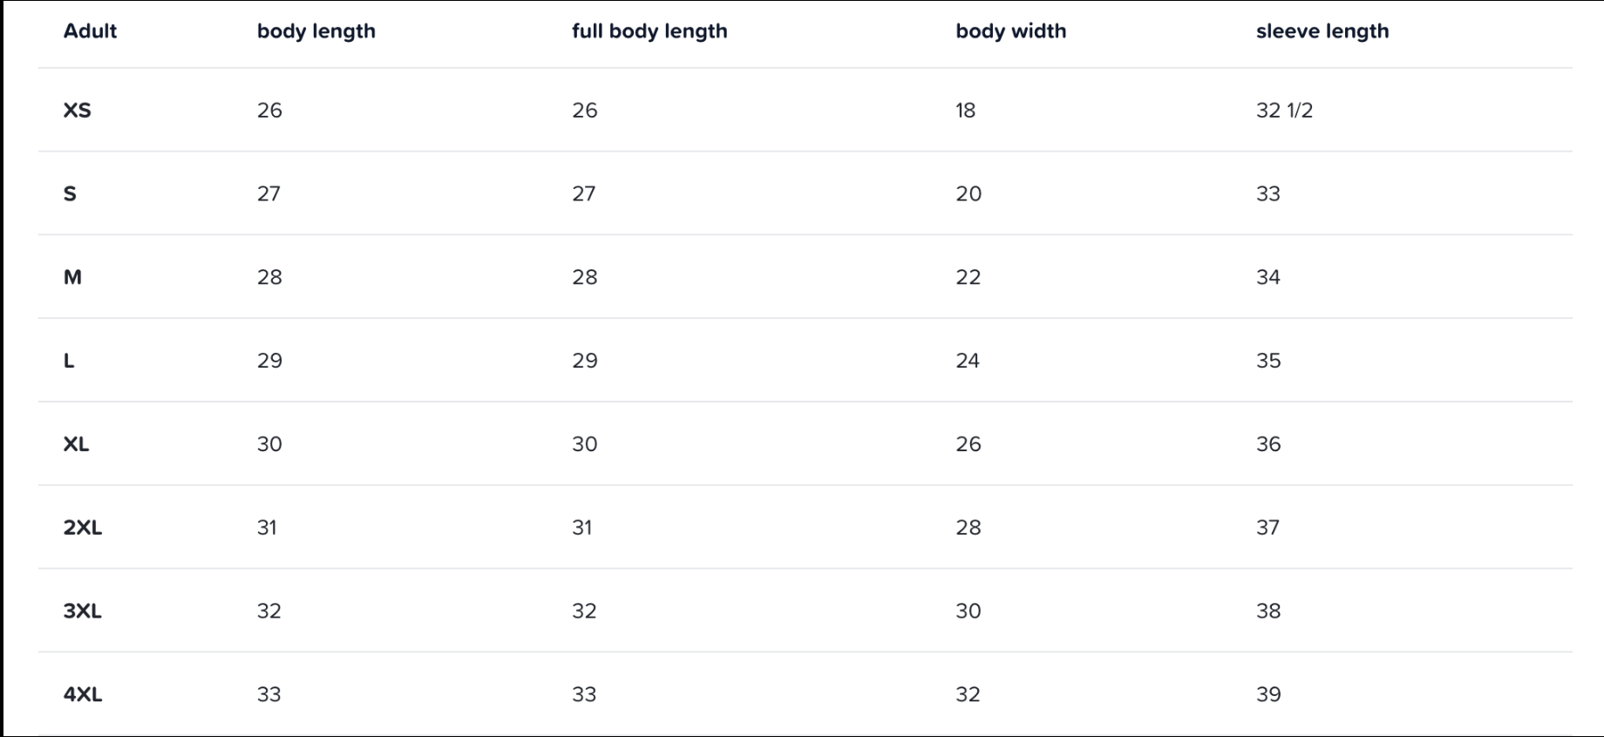Image resolution: width=1604 pixels, height=737 pixels.
Task: Select the M size row label
Action: (x=72, y=277)
